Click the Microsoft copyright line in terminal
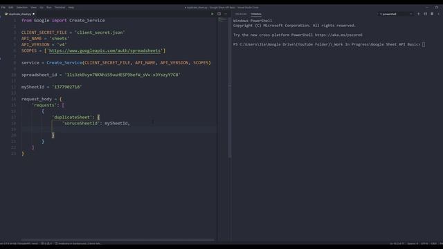The image size is (443, 249). click(x=294, y=26)
